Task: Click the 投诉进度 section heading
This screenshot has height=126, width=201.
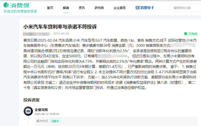Action: point(32,100)
